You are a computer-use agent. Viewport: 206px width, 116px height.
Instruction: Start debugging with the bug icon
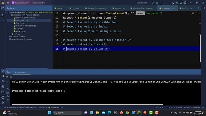pyautogui.click(x=157, y=3)
